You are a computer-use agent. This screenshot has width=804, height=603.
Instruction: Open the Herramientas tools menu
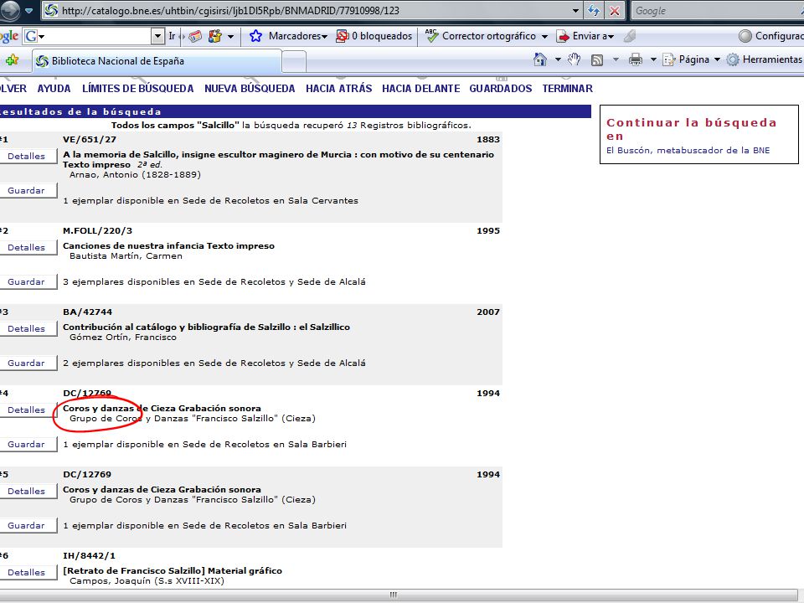click(x=764, y=59)
